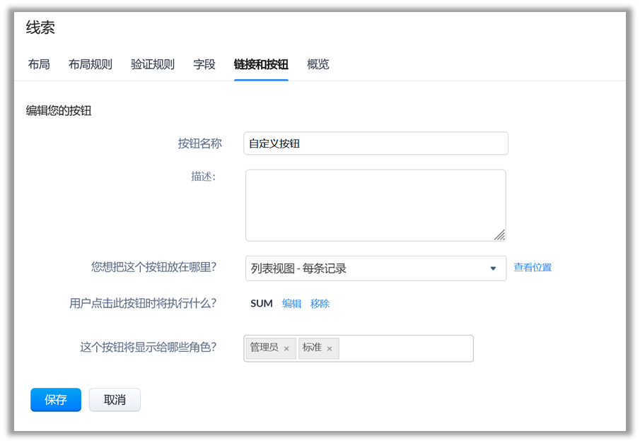Click empty space in the roles field
Image resolution: width=640 pixels, height=443 pixels.
pos(407,348)
